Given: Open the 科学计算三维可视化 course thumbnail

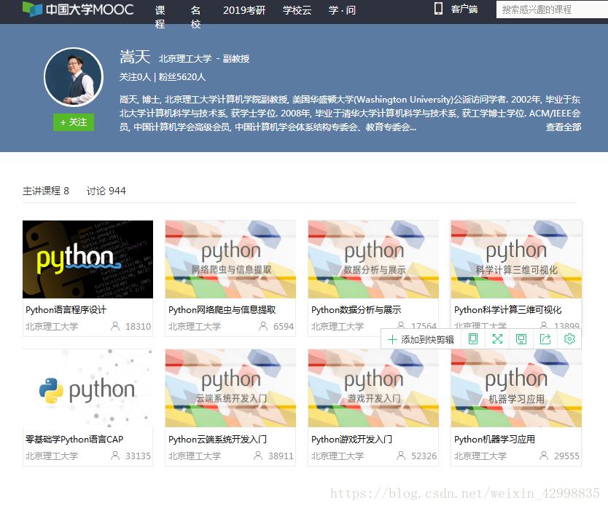Looking at the screenshot, I should (x=516, y=259).
